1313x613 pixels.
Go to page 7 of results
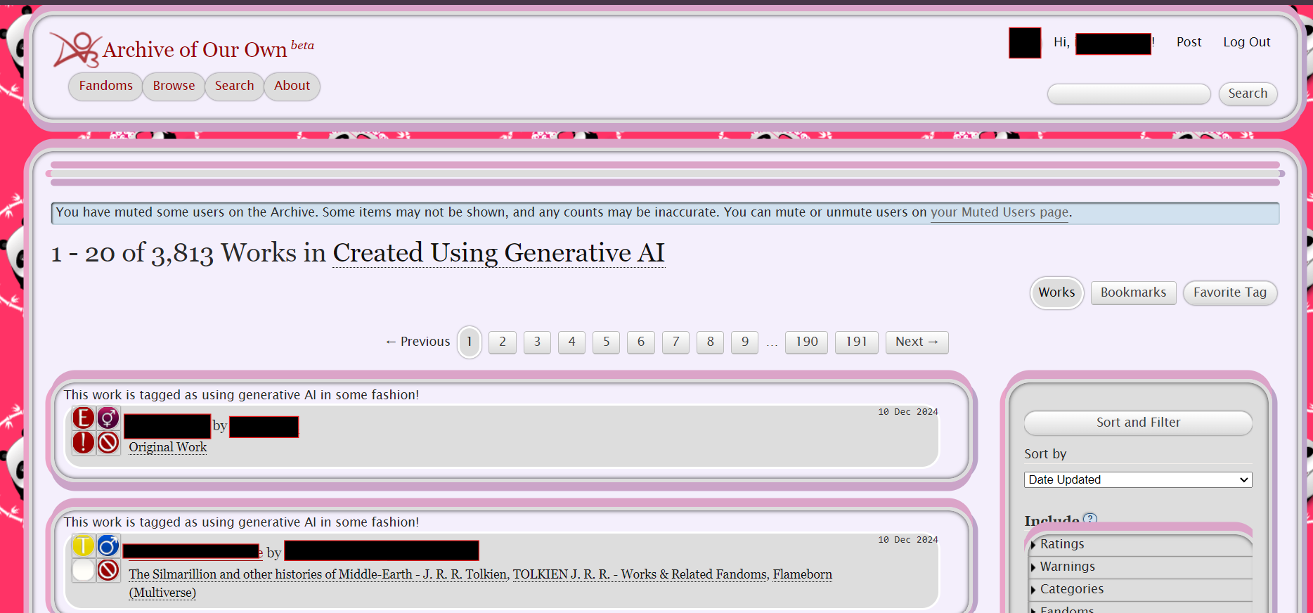point(675,342)
